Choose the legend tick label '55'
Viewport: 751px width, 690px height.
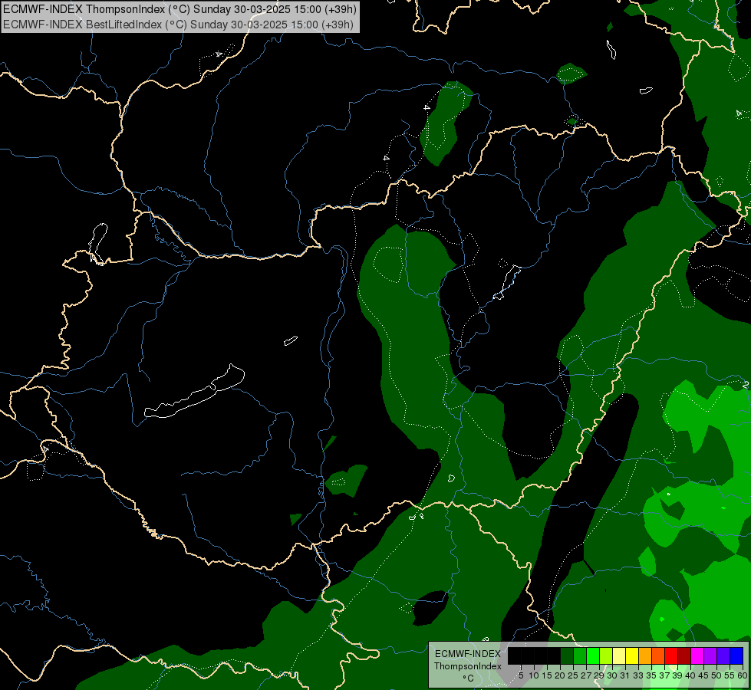click(x=730, y=675)
